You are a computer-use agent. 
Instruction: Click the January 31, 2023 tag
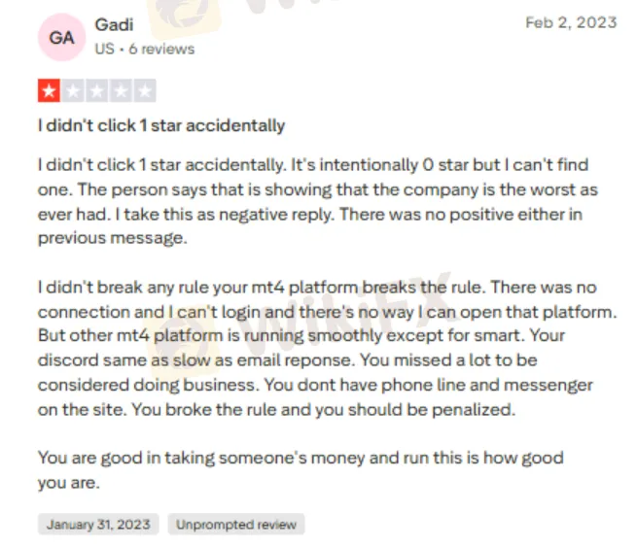98,525
